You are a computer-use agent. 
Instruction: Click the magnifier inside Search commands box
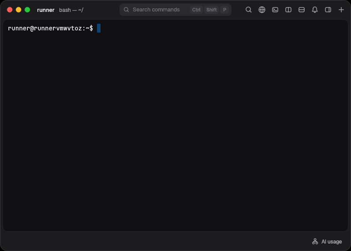[126, 10]
